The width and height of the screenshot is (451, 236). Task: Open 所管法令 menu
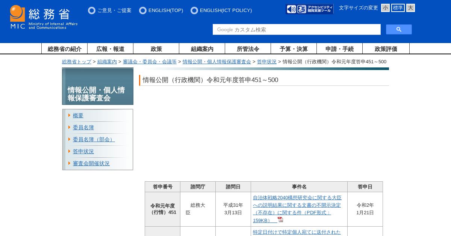248,49
